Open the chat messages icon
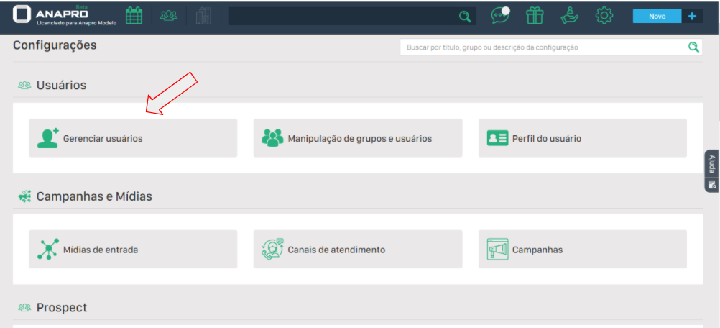Image resolution: width=720 pixels, height=328 pixels. click(x=500, y=16)
